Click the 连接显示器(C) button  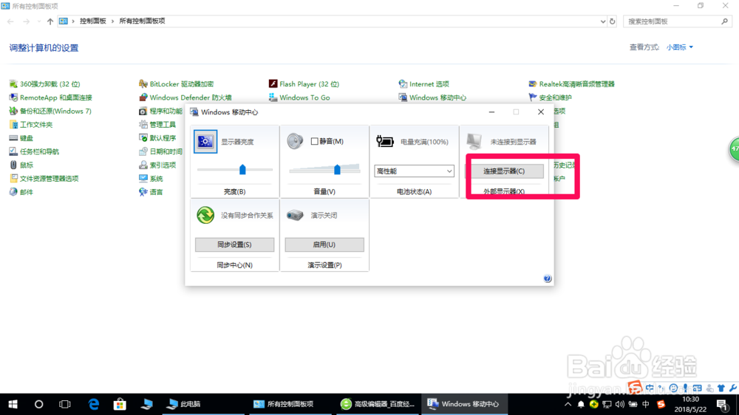504,171
